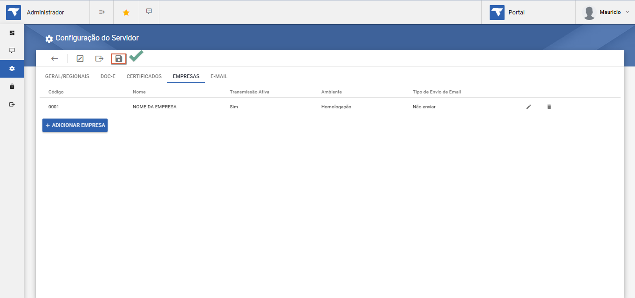Click the Configuração do Servidor heading
The image size is (635, 298).
pyautogui.click(x=97, y=38)
